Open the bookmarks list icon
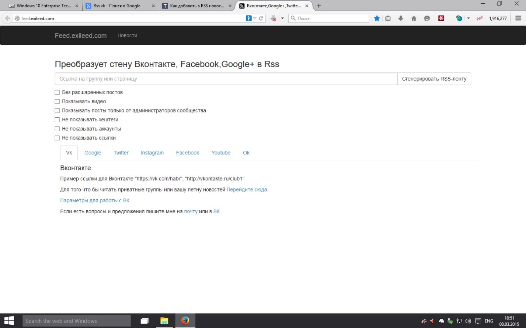Viewport: 526px width, 328px height. (x=388, y=18)
